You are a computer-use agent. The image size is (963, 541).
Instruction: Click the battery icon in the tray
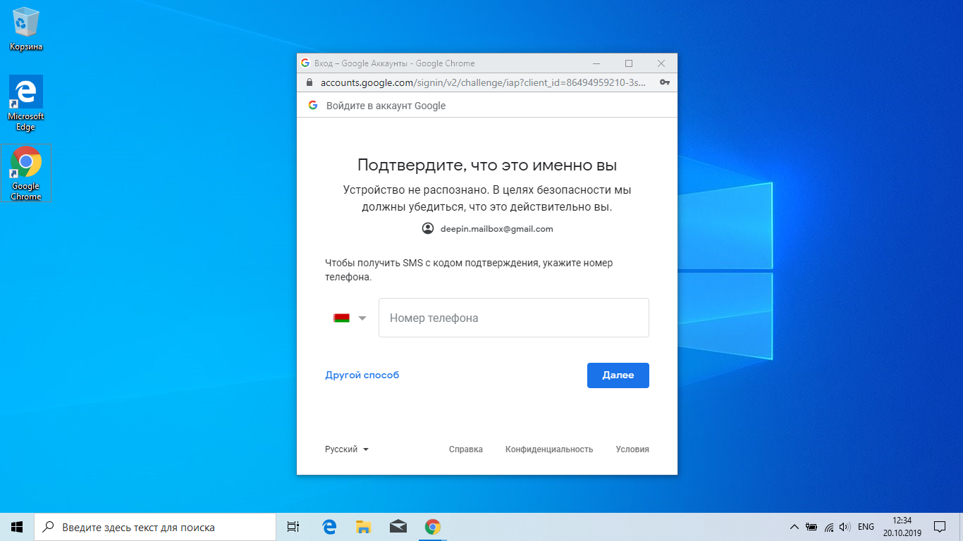(811, 527)
